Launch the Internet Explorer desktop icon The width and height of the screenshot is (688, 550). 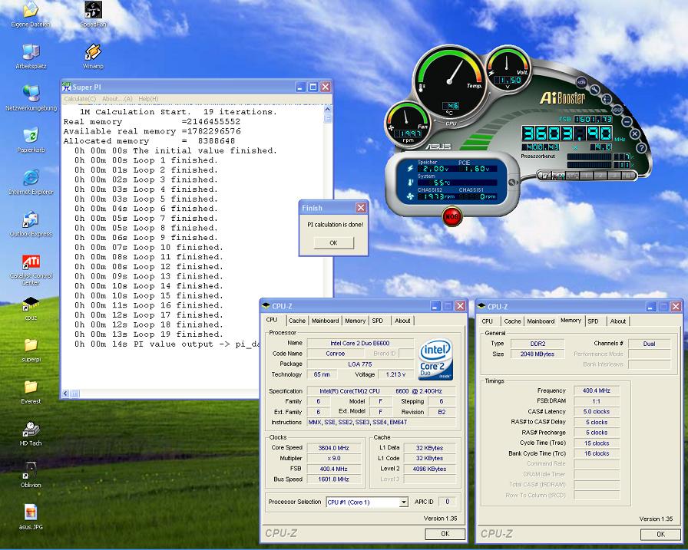[31, 182]
